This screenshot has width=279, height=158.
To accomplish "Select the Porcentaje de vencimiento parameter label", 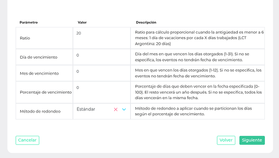I will tap(46, 92).
